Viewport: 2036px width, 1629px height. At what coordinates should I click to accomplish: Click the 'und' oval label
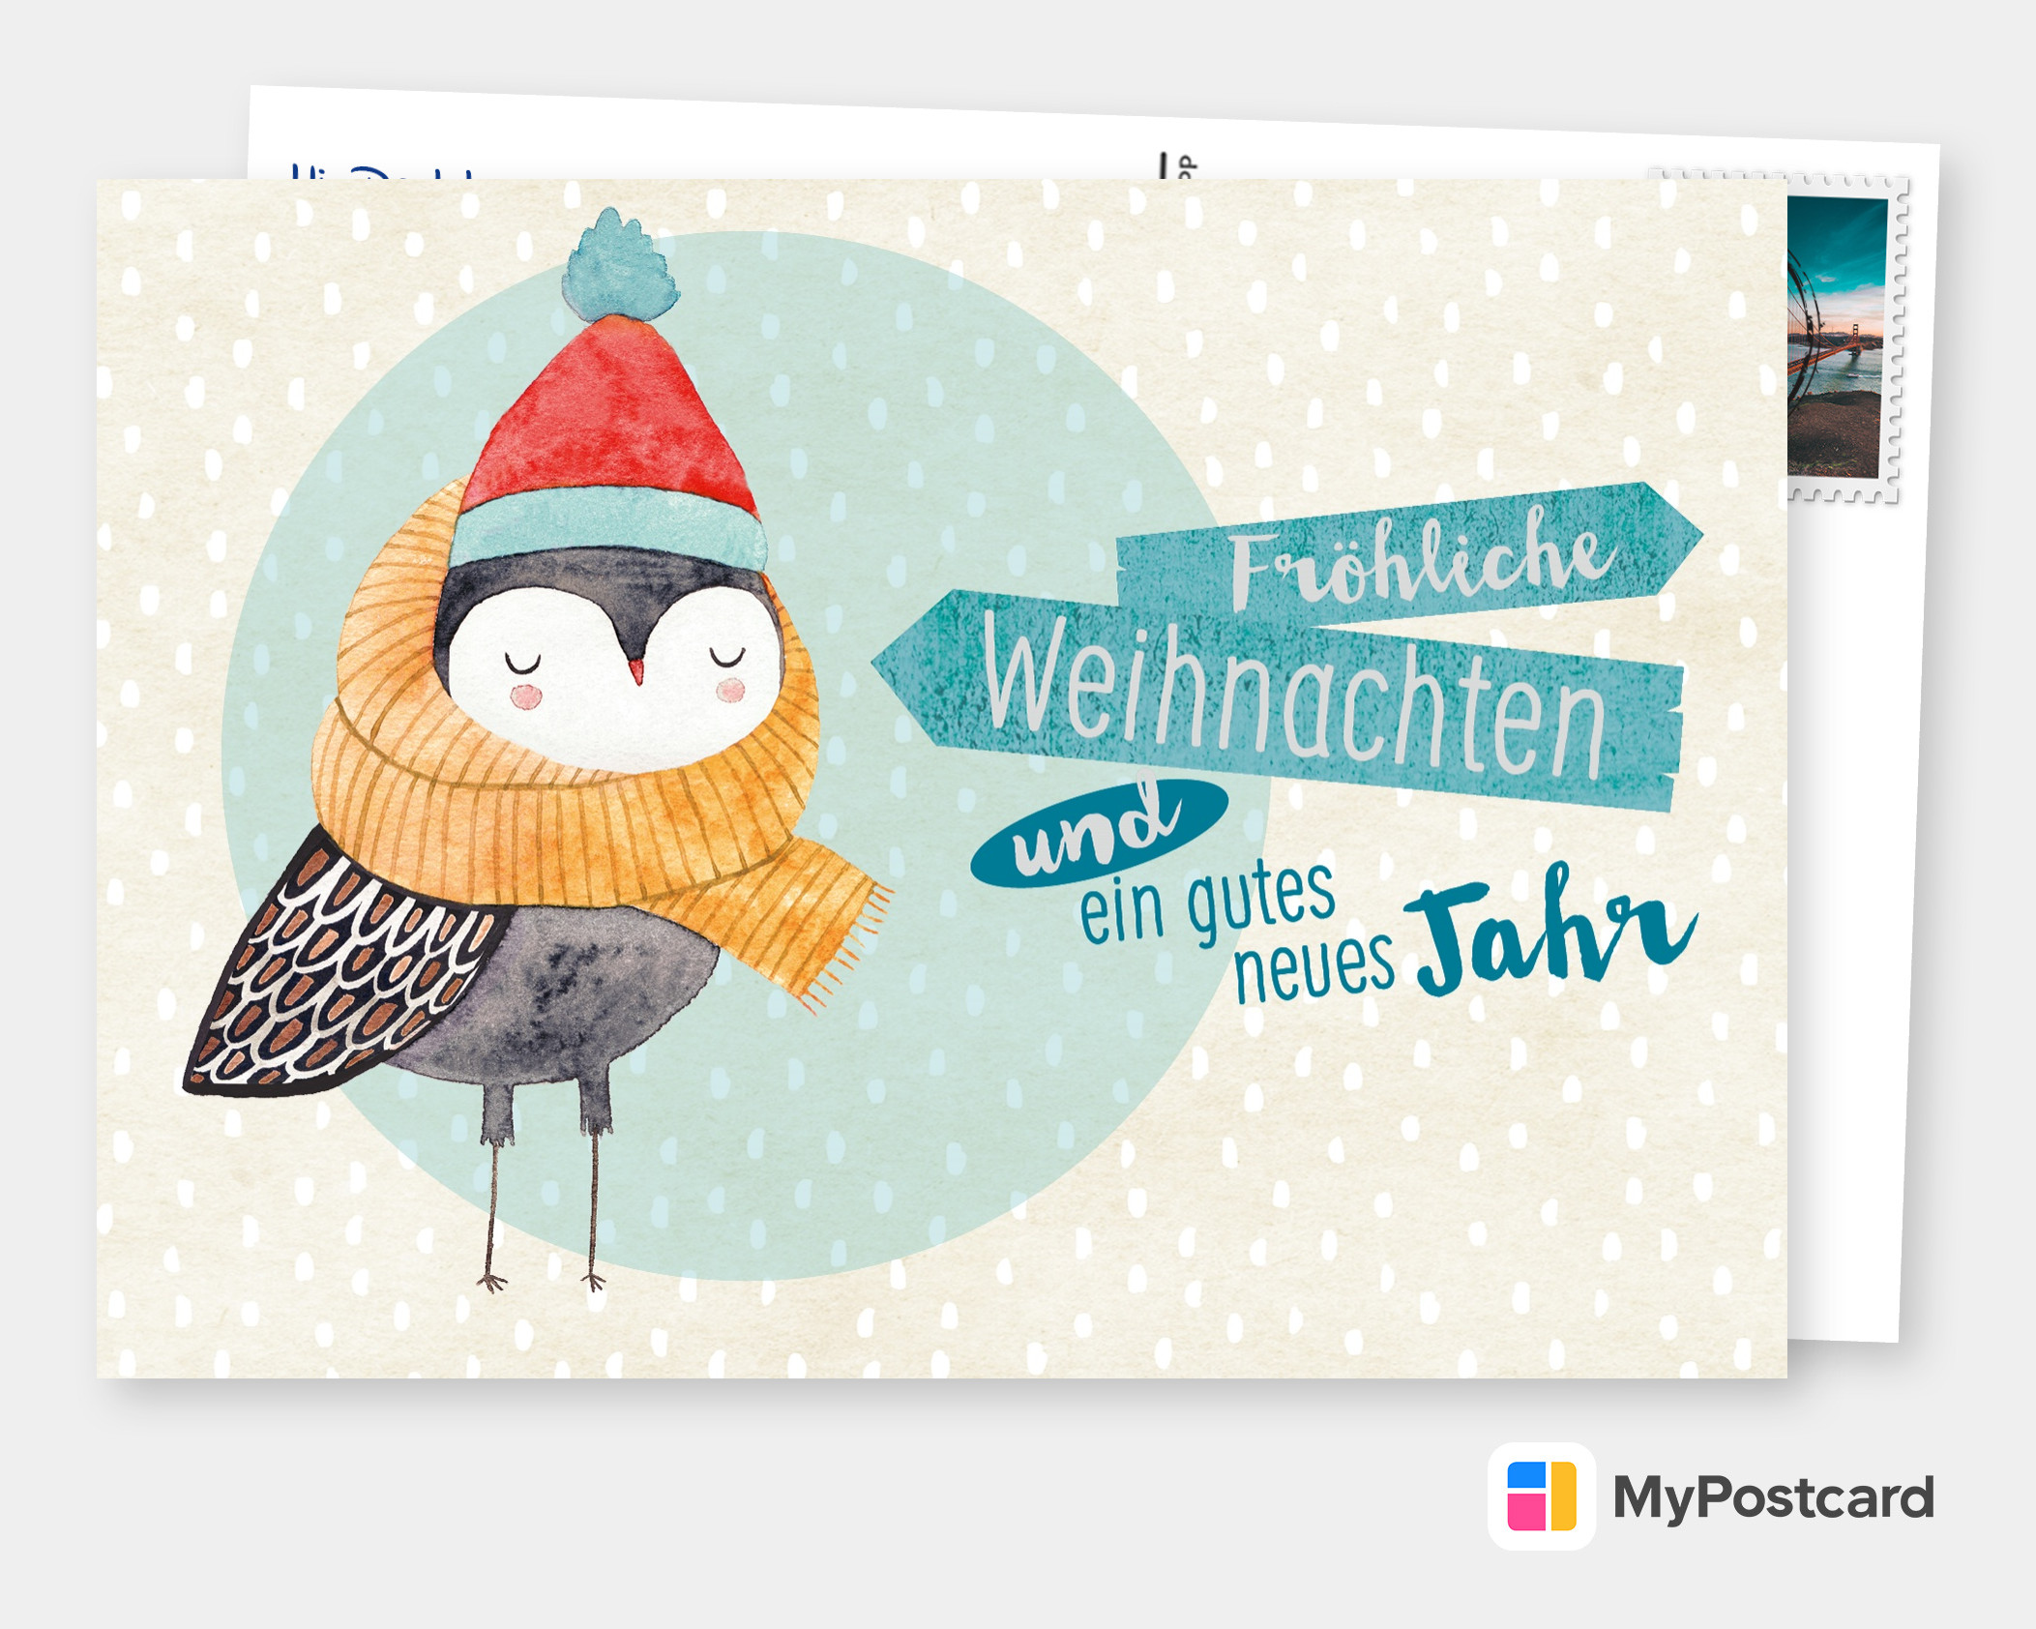point(1100,833)
